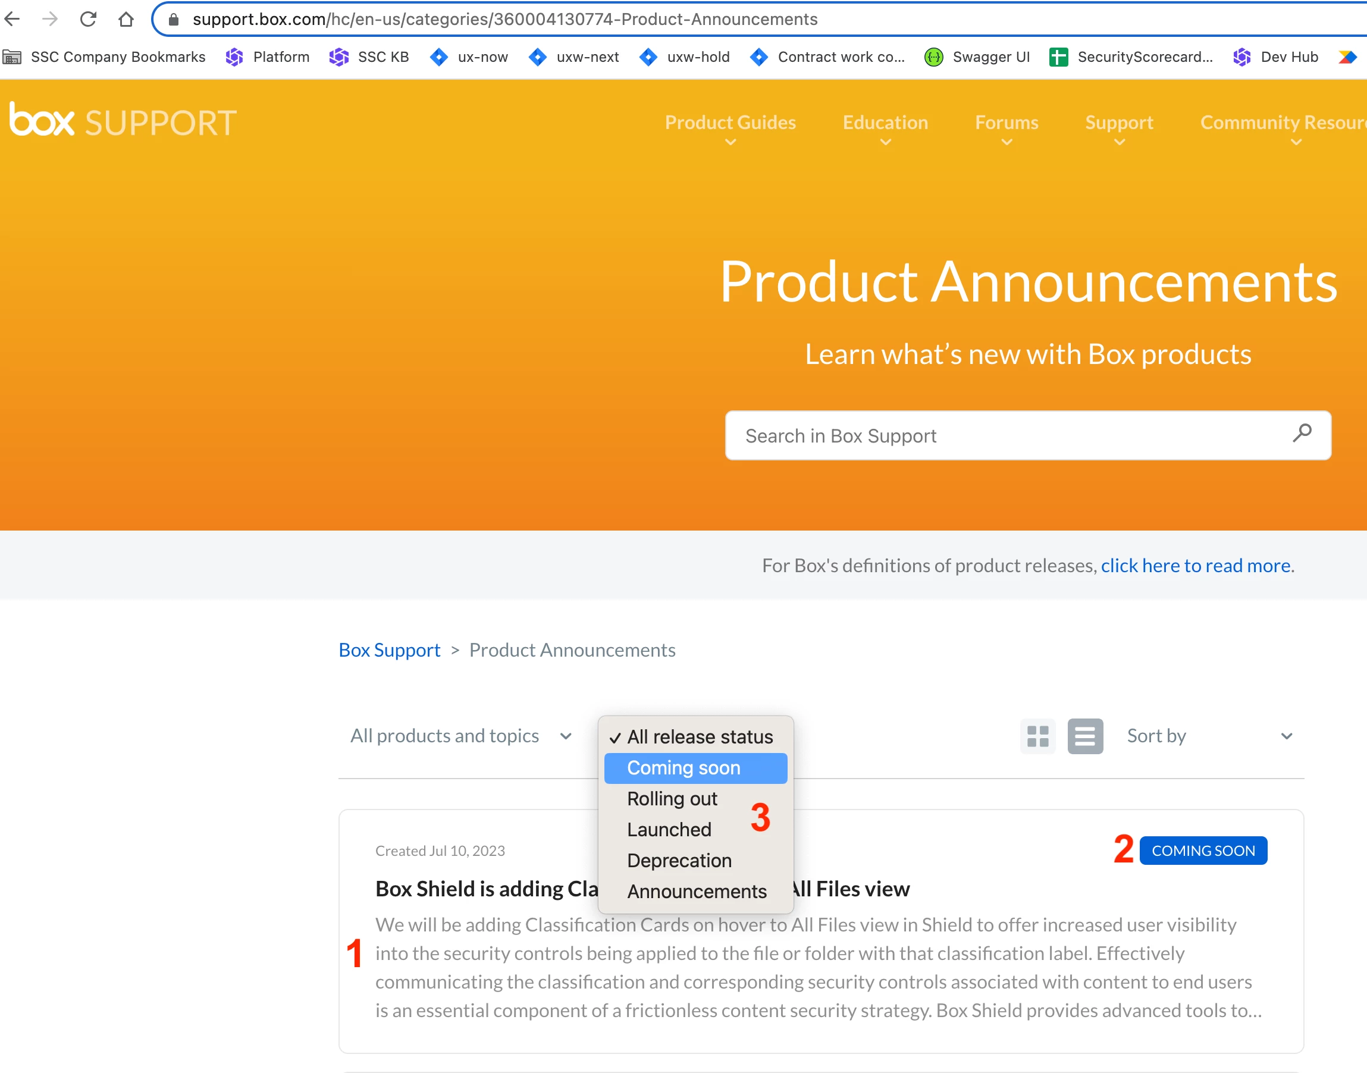
Task: Switch to list view icon
Action: pos(1085,736)
